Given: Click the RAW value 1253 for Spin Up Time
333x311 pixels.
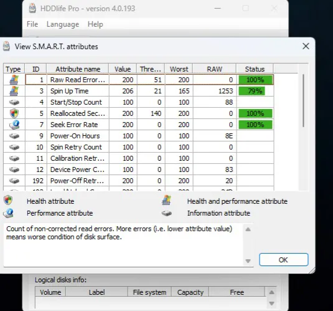Looking at the screenshot, I should point(226,91).
